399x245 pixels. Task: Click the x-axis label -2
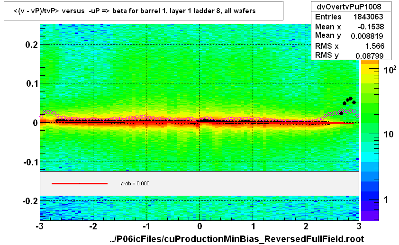pyautogui.click(x=93, y=226)
